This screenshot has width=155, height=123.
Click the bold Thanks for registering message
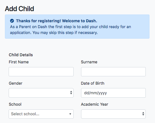pyautogui.click(x=56, y=21)
